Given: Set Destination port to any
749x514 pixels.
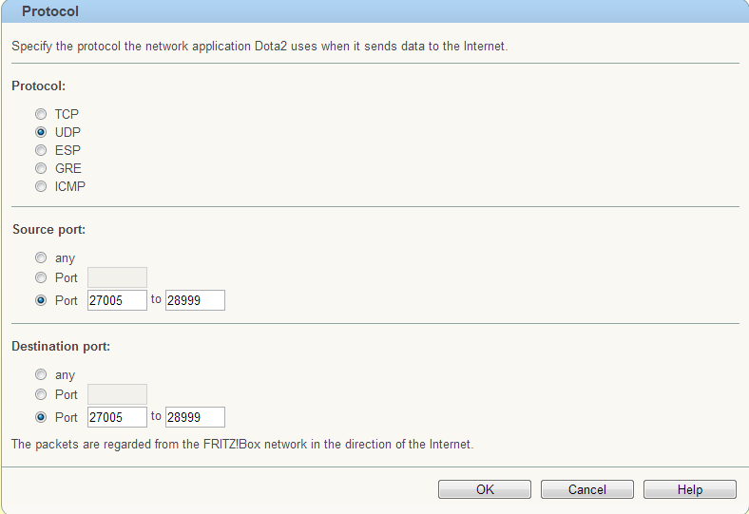Looking at the screenshot, I should (41, 375).
